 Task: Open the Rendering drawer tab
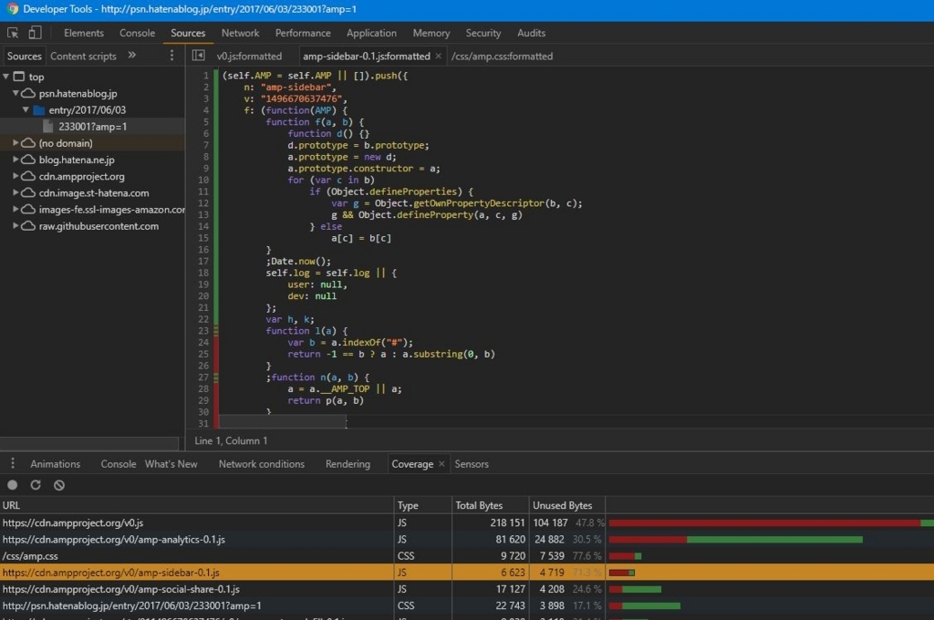tap(348, 464)
